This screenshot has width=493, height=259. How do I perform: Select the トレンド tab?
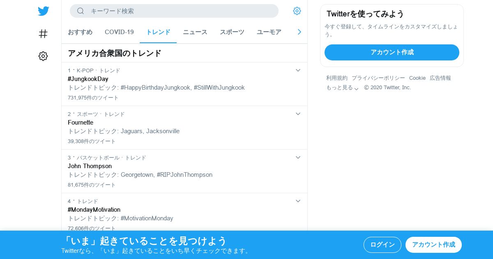158,32
